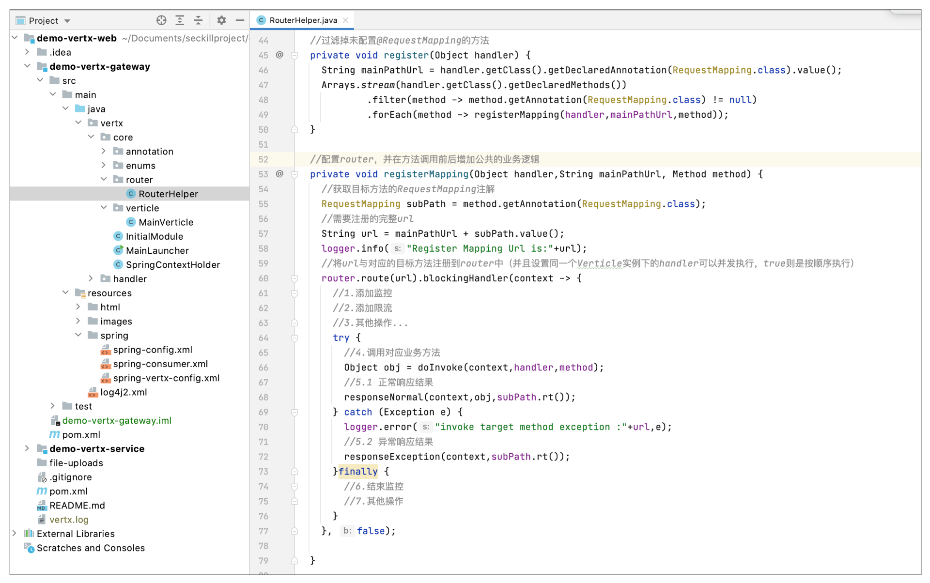
Task: Select the RouterHelper.java editor tab
Action: (x=303, y=20)
